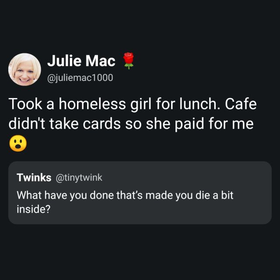This screenshot has height=280, width=280.
Task: Click the surprised face emoji
Action: pyautogui.click(x=17, y=143)
